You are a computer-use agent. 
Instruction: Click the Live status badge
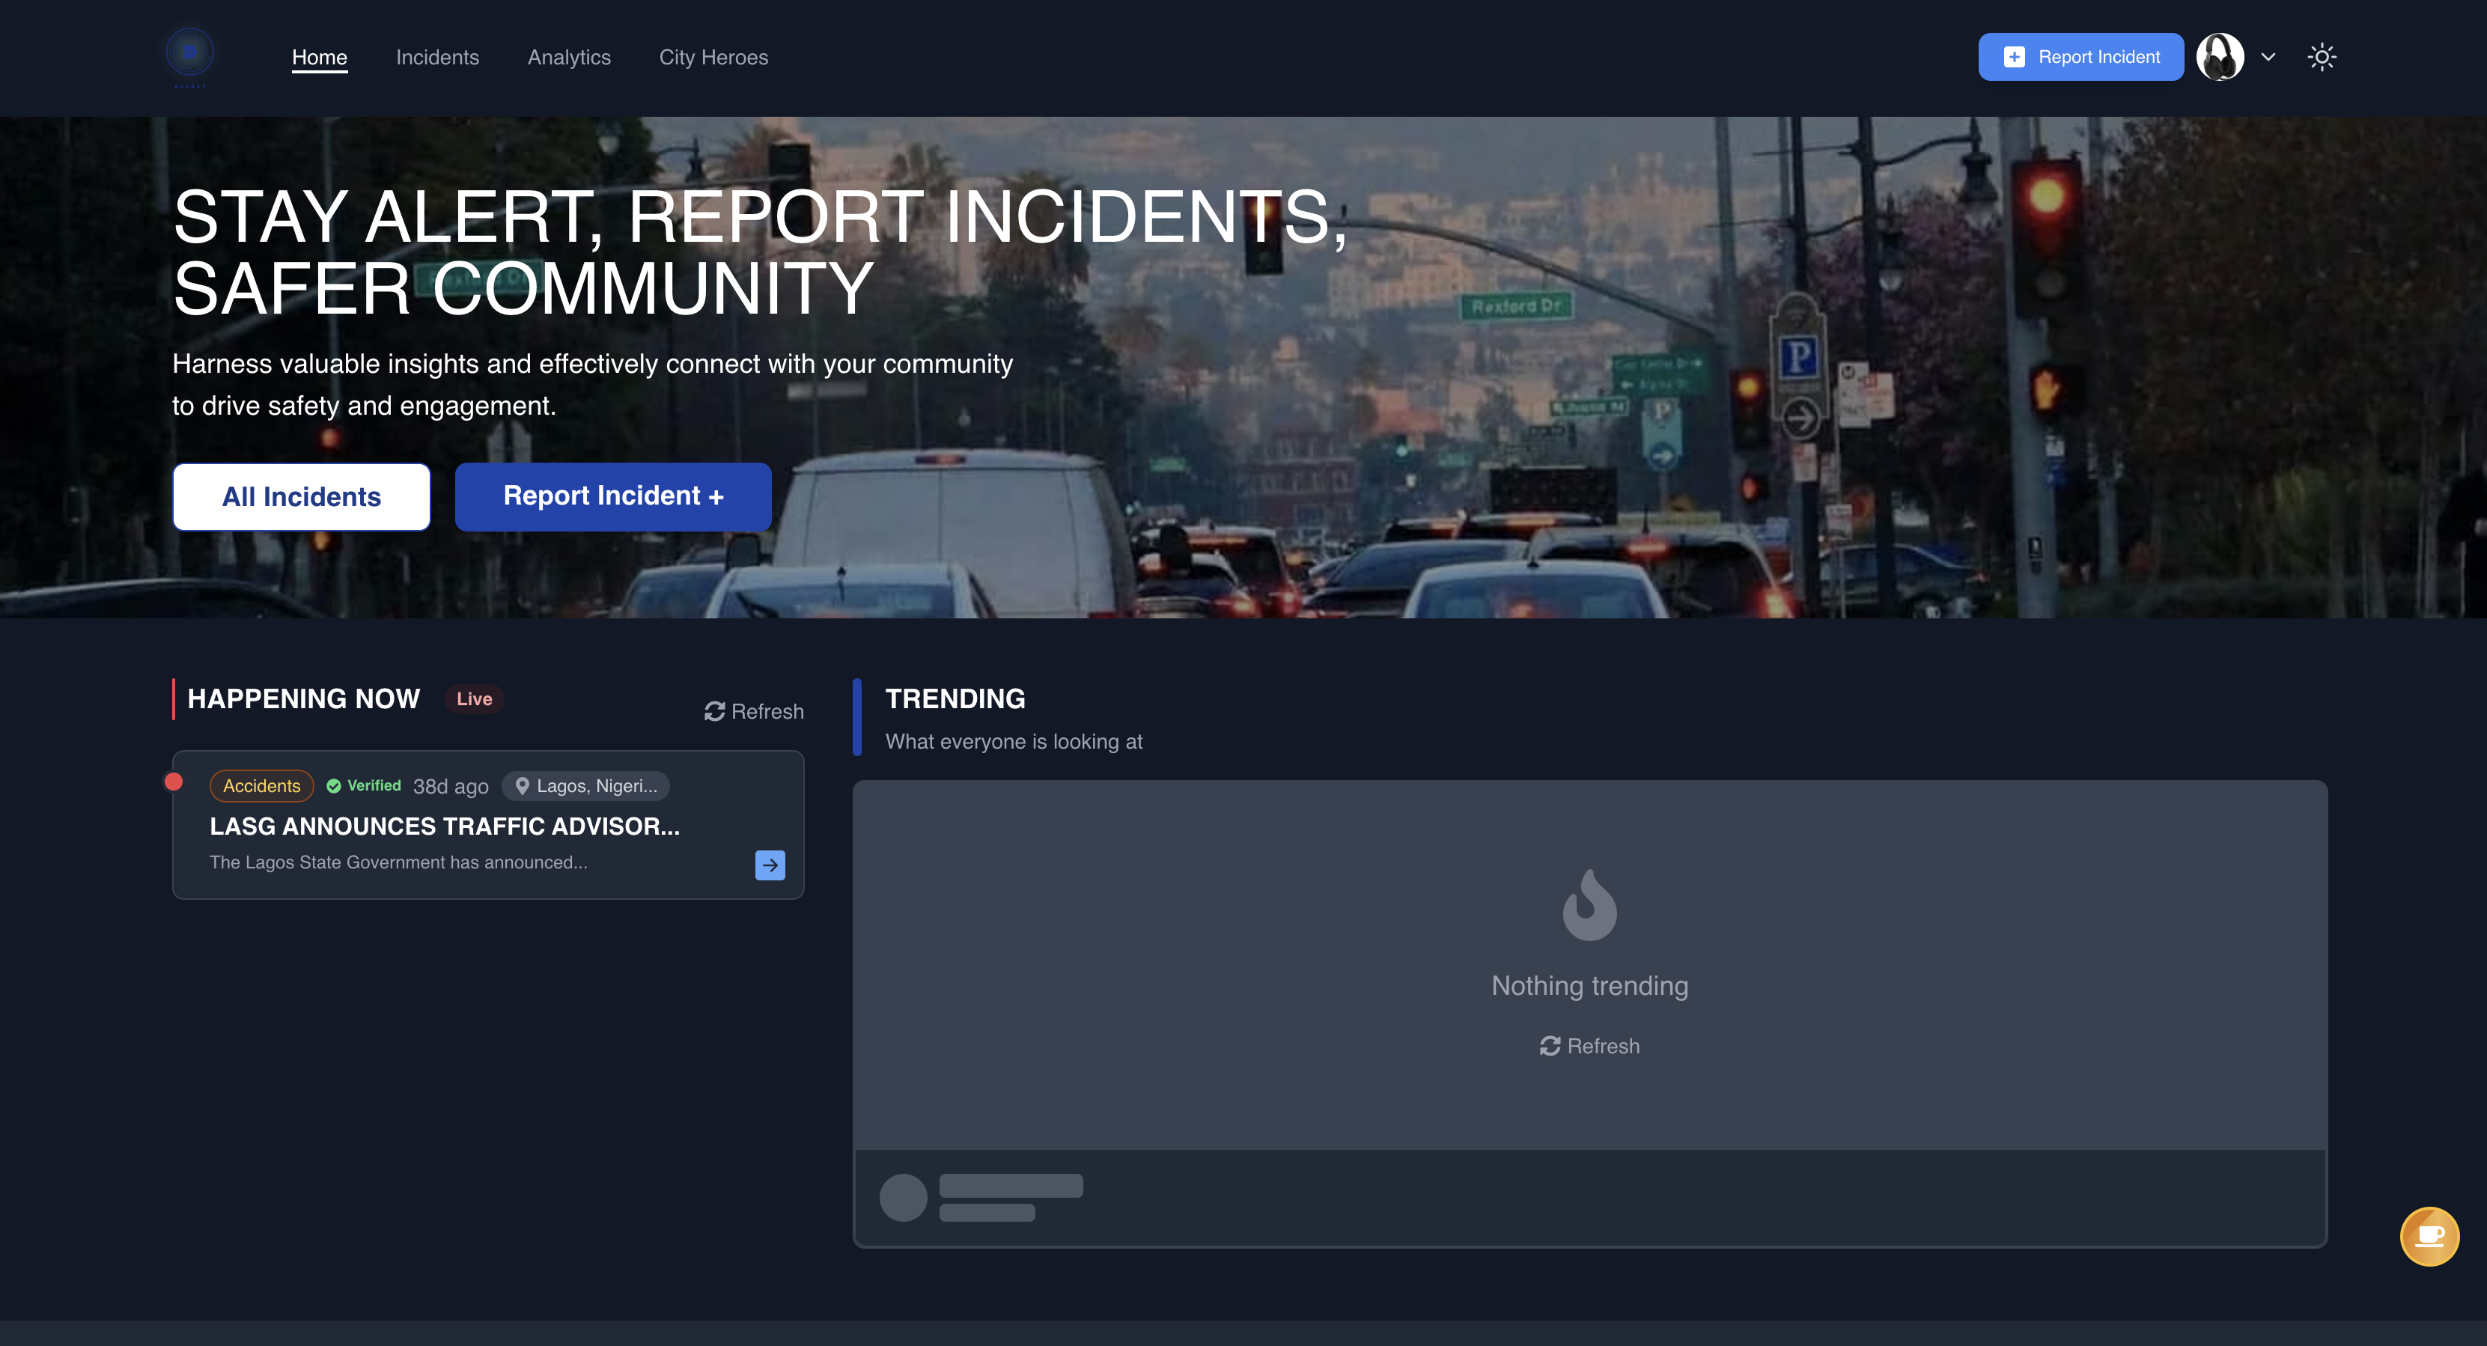point(474,699)
